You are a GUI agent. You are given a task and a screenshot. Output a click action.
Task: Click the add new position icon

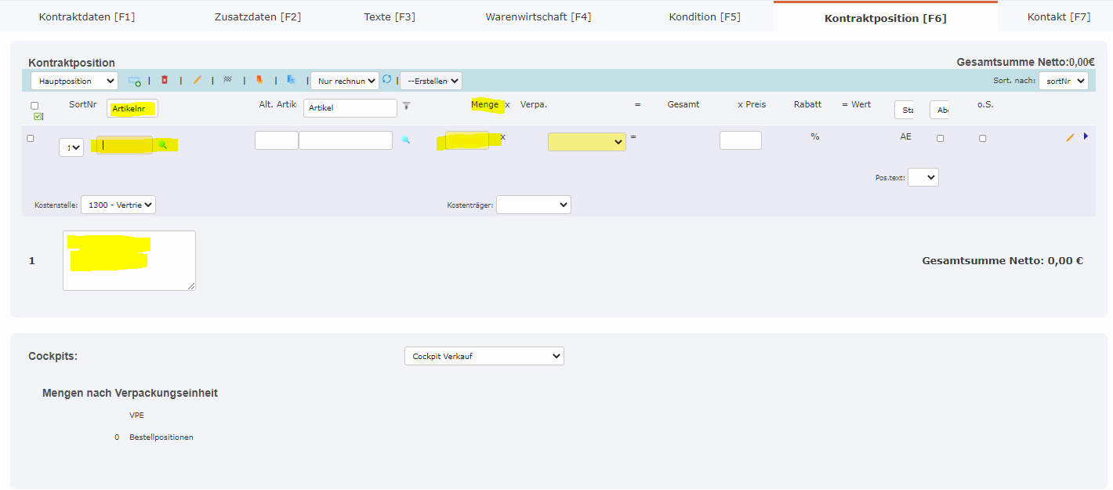[x=134, y=81]
